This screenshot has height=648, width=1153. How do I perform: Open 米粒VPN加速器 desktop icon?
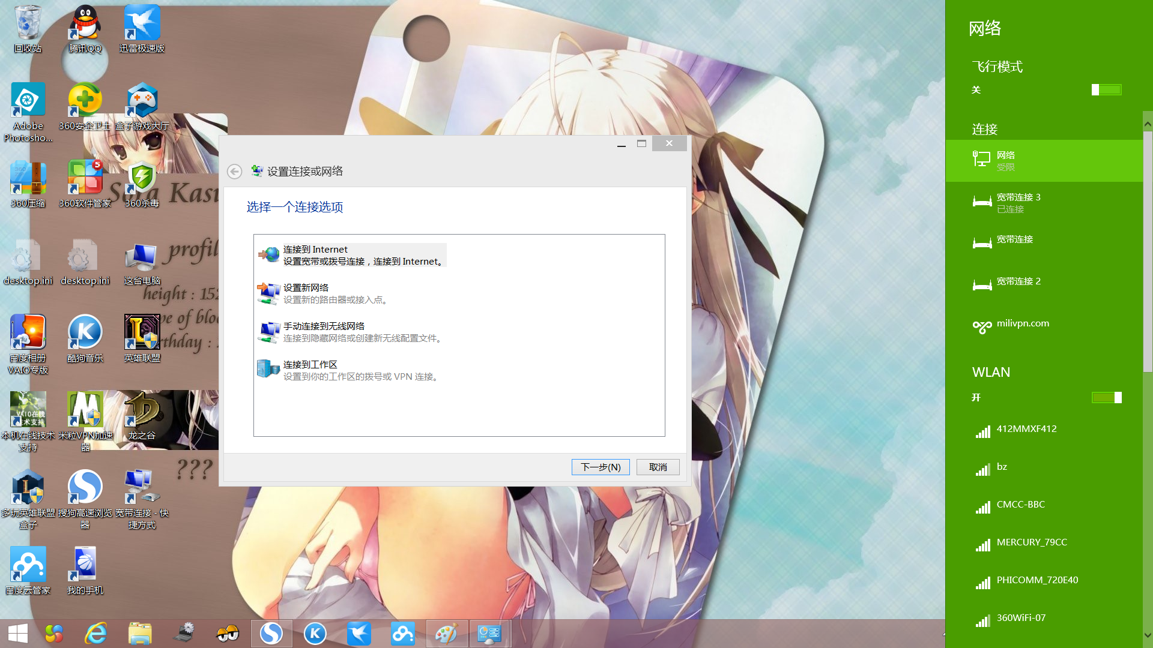pyautogui.click(x=85, y=422)
